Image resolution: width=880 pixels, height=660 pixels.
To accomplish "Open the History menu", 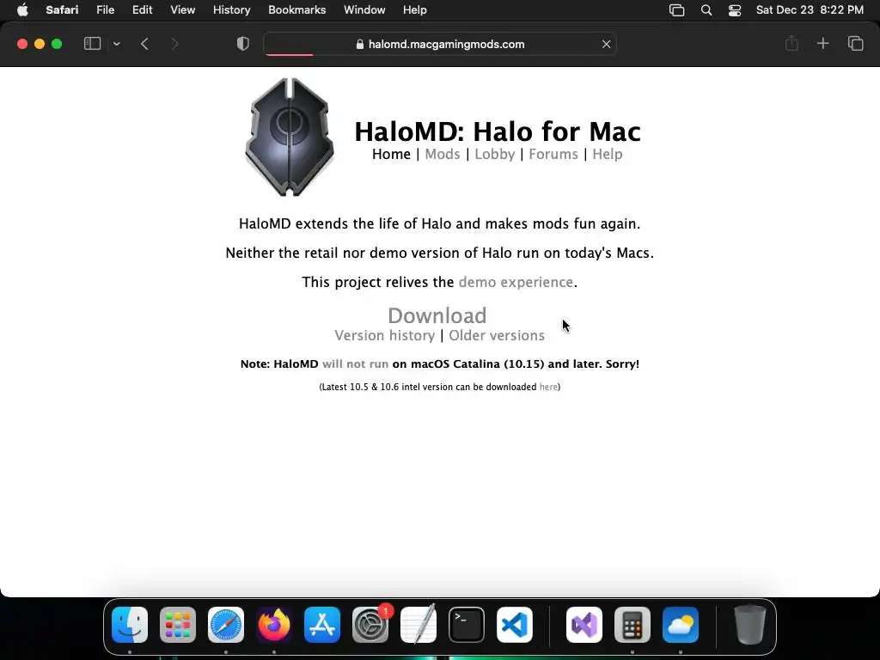I will (231, 10).
